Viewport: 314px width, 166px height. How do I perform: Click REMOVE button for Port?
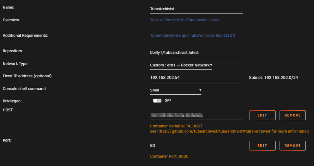[293, 146]
